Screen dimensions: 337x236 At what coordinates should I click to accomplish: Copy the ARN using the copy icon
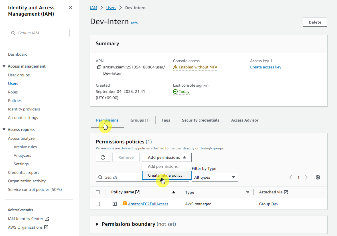pos(99,67)
